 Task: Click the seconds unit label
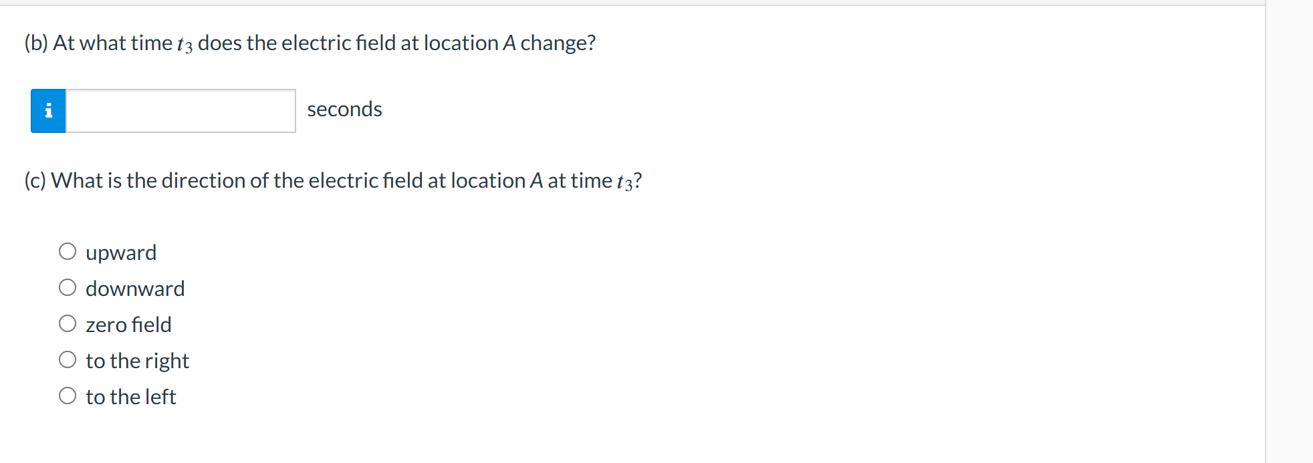(x=345, y=109)
